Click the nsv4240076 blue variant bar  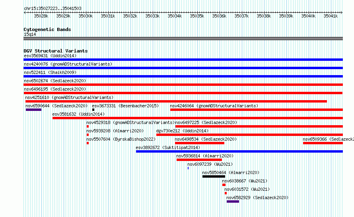point(183,68)
